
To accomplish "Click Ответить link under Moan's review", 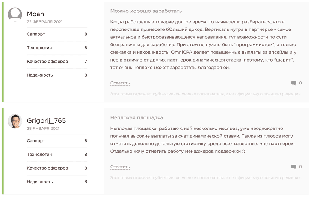I will 120,83.
